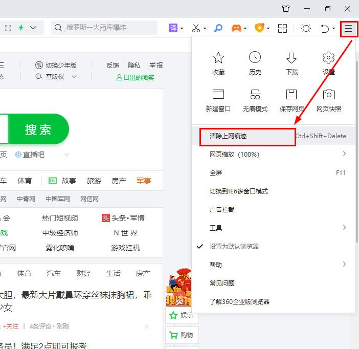
Task: Click the 新建窗口 new window icon
Action: pyautogui.click(x=218, y=95)
